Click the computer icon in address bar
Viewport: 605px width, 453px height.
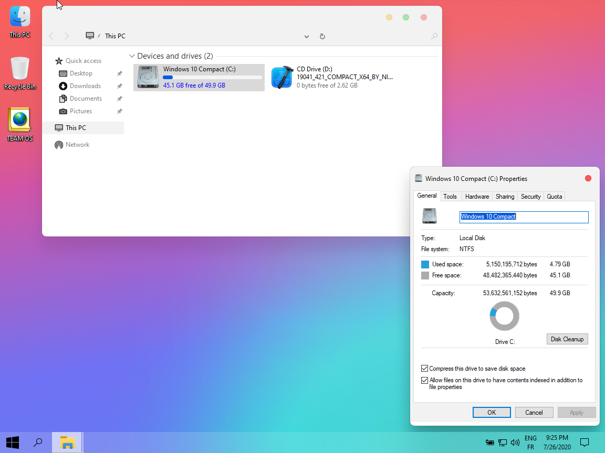tap(90, 36)
